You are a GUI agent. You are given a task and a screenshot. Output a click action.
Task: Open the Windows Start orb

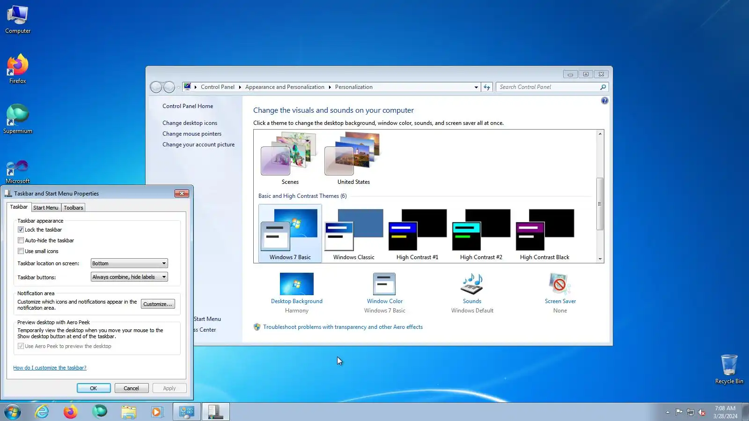pyautogui.click(x=13, y=412)
